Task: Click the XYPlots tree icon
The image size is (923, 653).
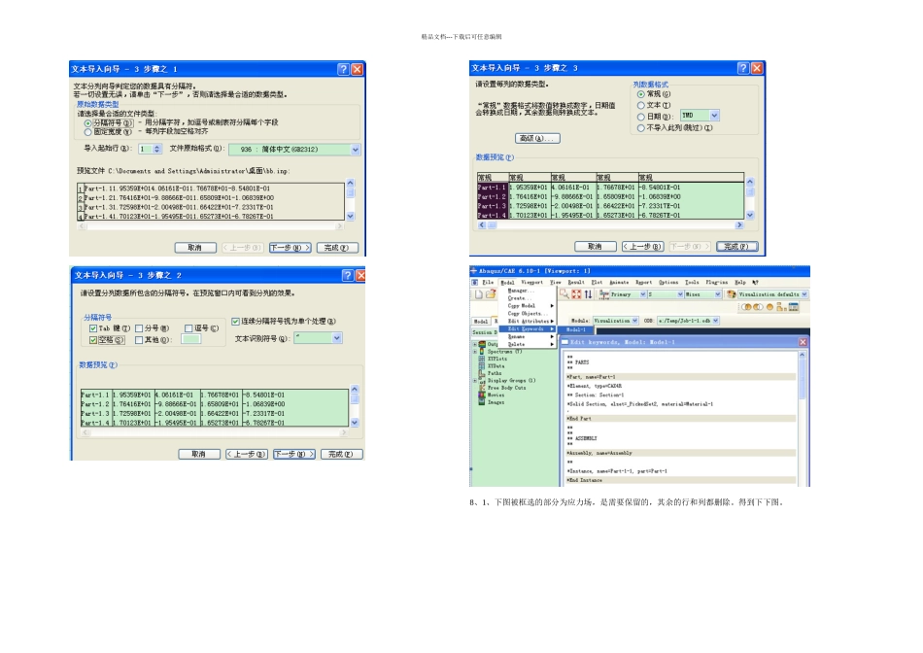Action: tap(482, 359)
